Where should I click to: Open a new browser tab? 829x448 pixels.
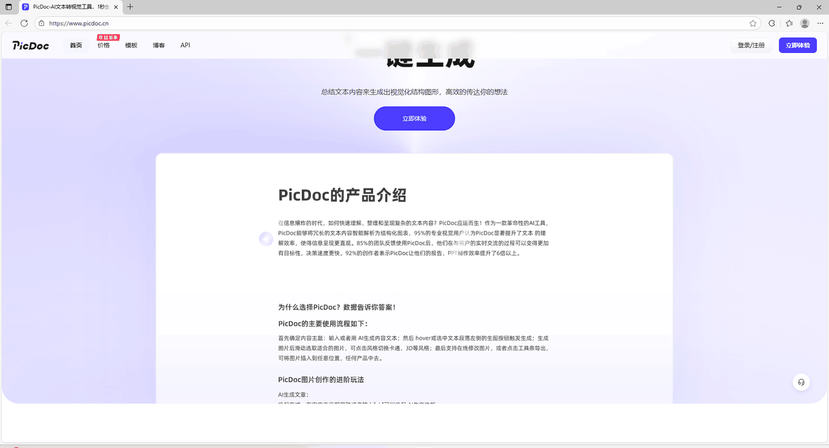click(130, 7)
